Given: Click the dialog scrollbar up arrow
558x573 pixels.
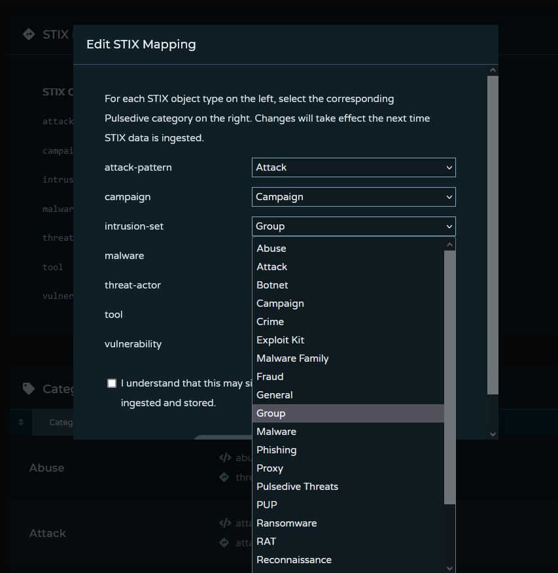Looking at the screenshot, I should (493, 70).
